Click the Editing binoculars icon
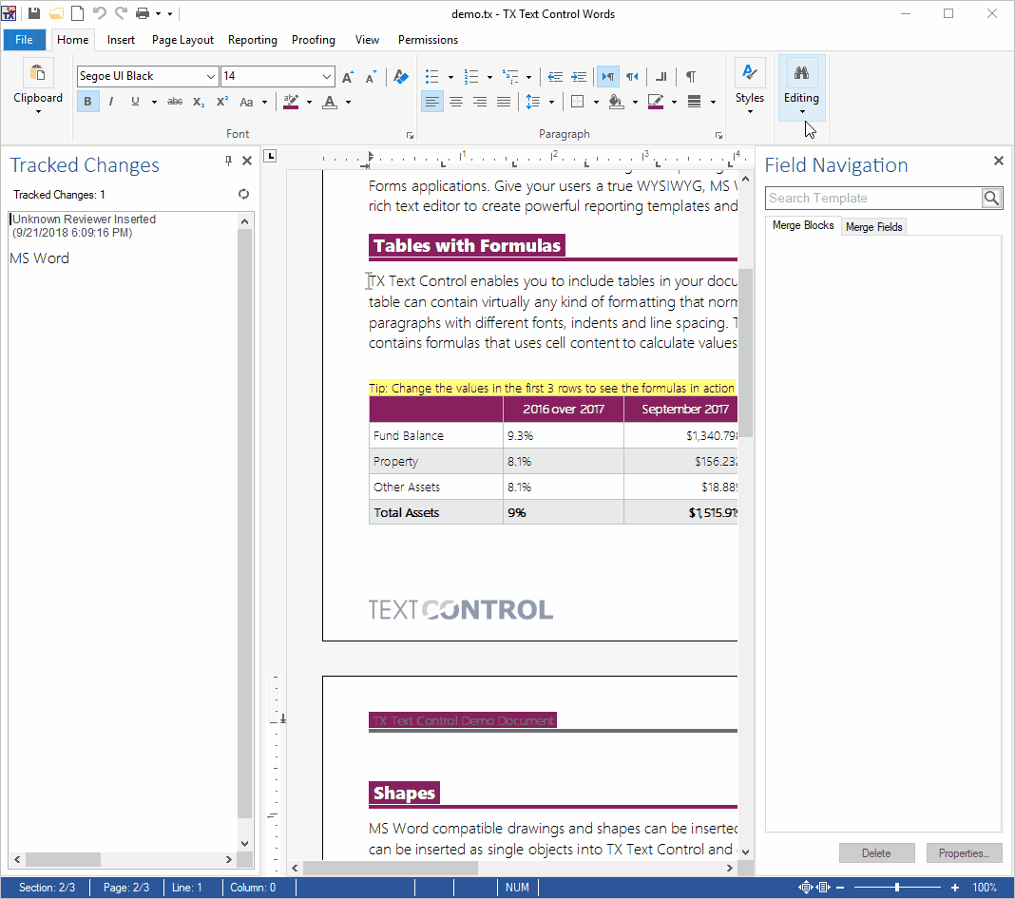The image size is (1015, 899). click(801, 72)
